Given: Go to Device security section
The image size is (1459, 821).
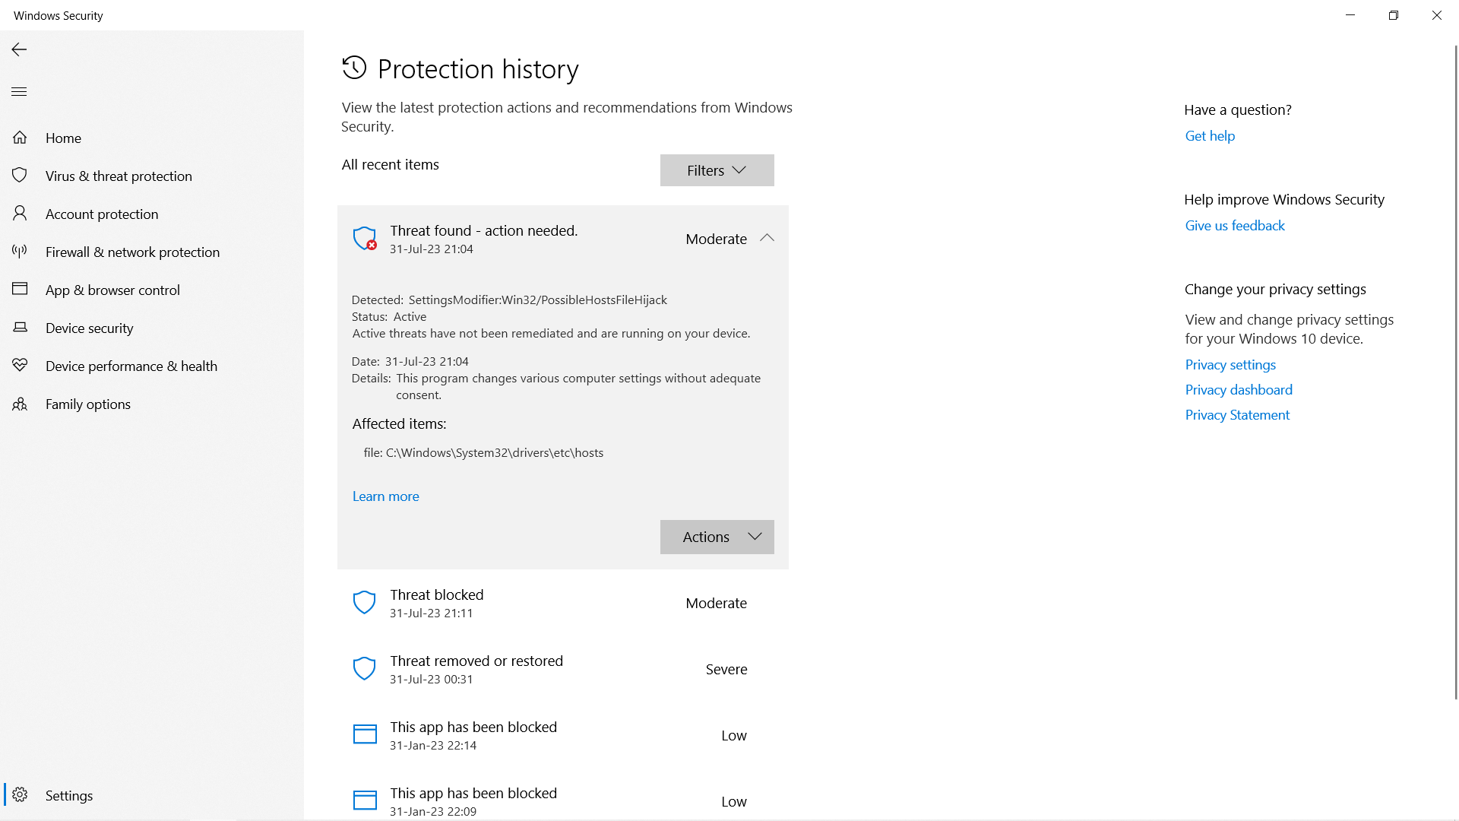Looking at the screenshot, I should click(89, 328).
